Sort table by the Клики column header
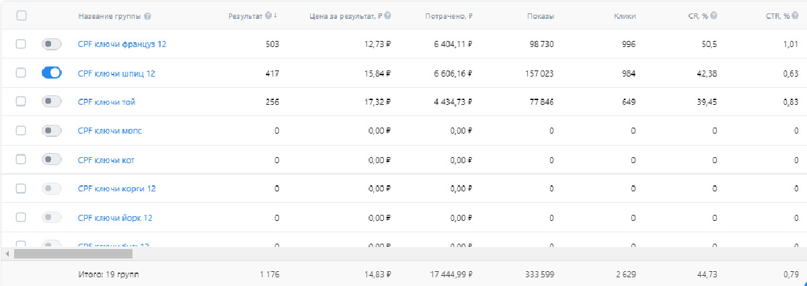Screen dimensions: 807x286 pos(625,16)
